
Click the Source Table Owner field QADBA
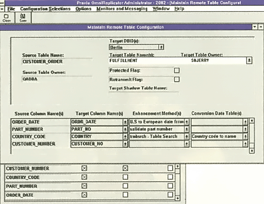point(57,79)
